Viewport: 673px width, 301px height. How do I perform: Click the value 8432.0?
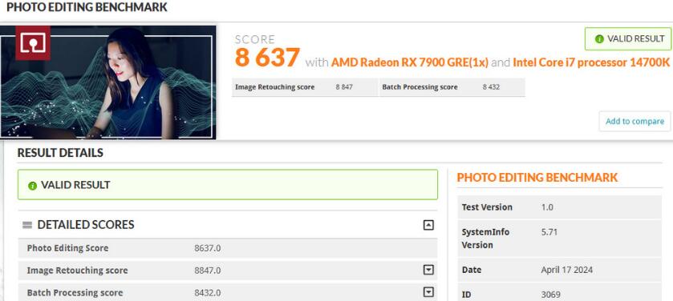click(208, 293)
